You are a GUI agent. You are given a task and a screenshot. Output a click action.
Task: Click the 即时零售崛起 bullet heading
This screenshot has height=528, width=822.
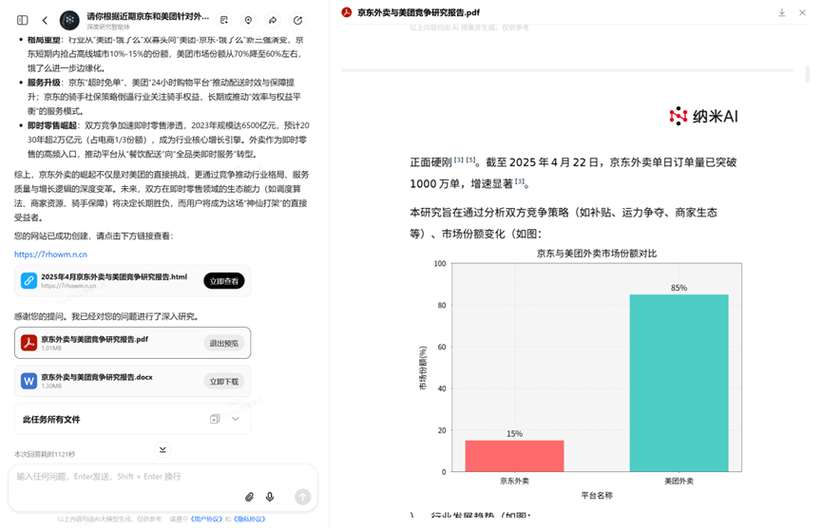point(52,125)
